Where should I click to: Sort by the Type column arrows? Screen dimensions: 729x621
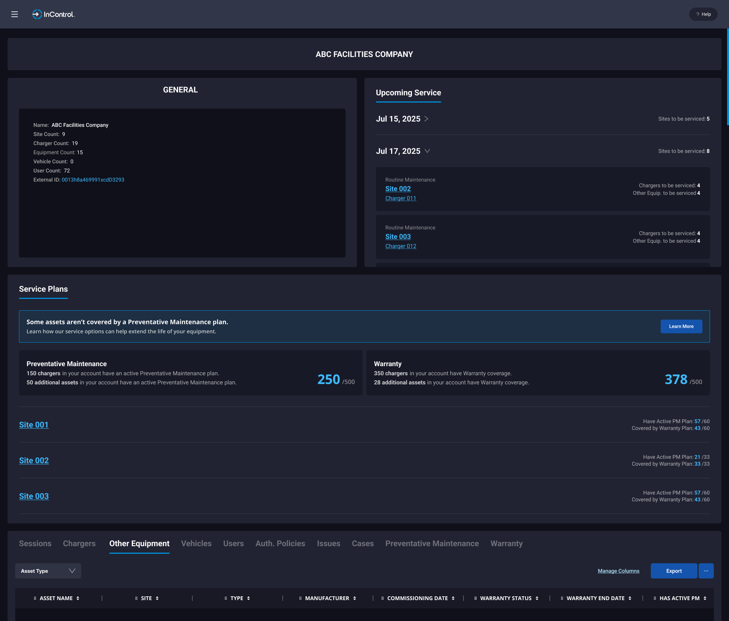[249, 598]
